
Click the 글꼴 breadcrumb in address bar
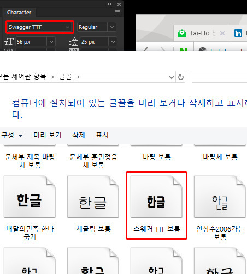66,77
